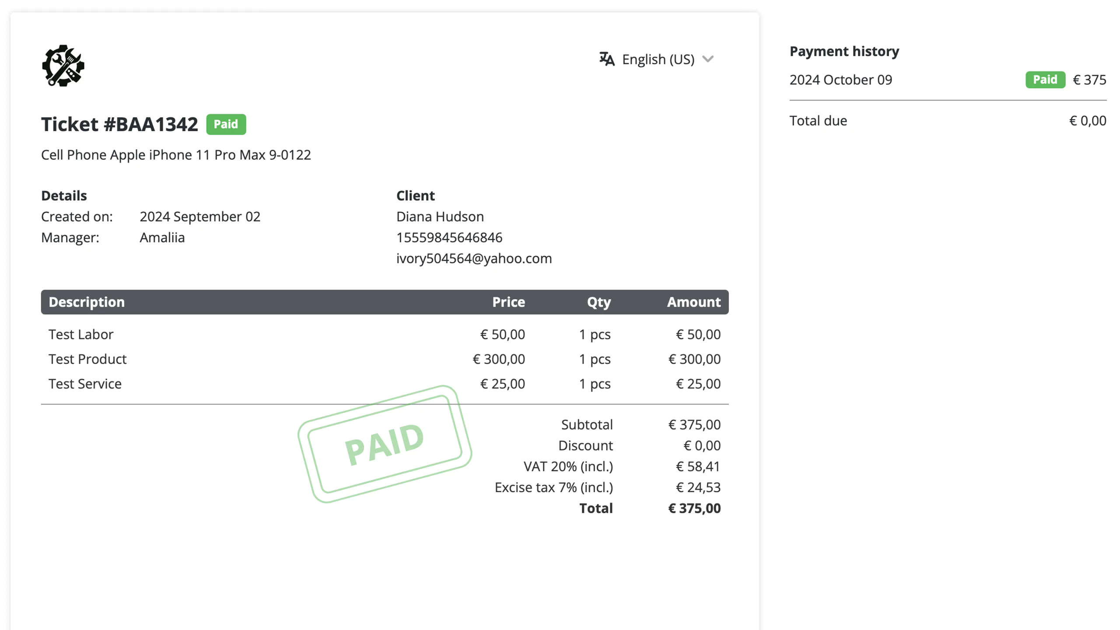Select the Ticket #BAA1342 heading
This screenshot has width=1120, height=630.
(x=119, y=124)
